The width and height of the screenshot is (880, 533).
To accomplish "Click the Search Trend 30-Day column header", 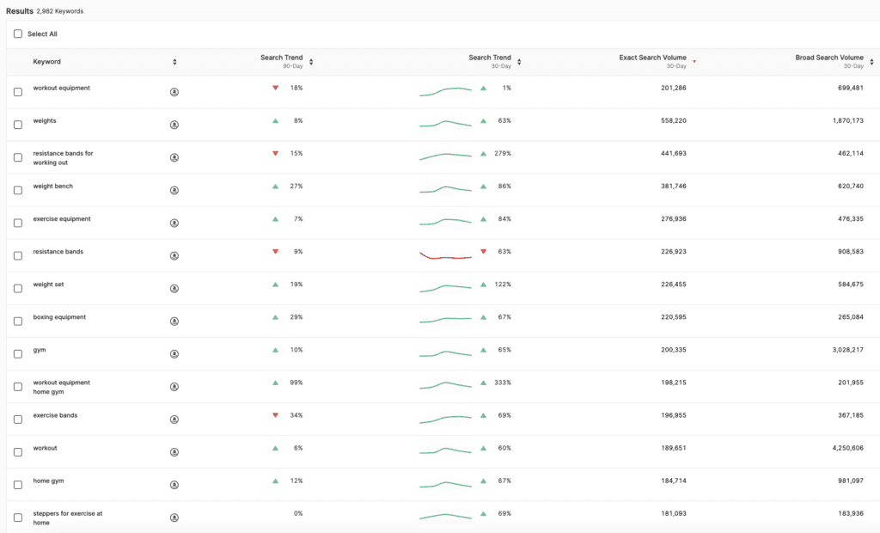I will 489,58.
